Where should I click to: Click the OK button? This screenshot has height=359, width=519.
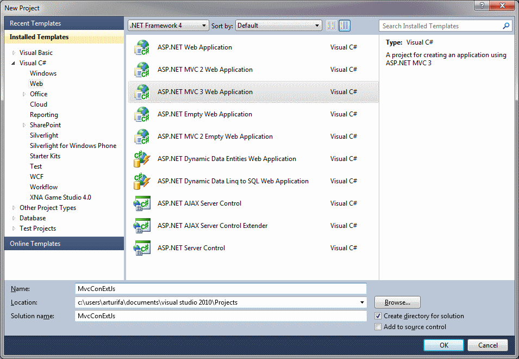(x=443, y=345)
